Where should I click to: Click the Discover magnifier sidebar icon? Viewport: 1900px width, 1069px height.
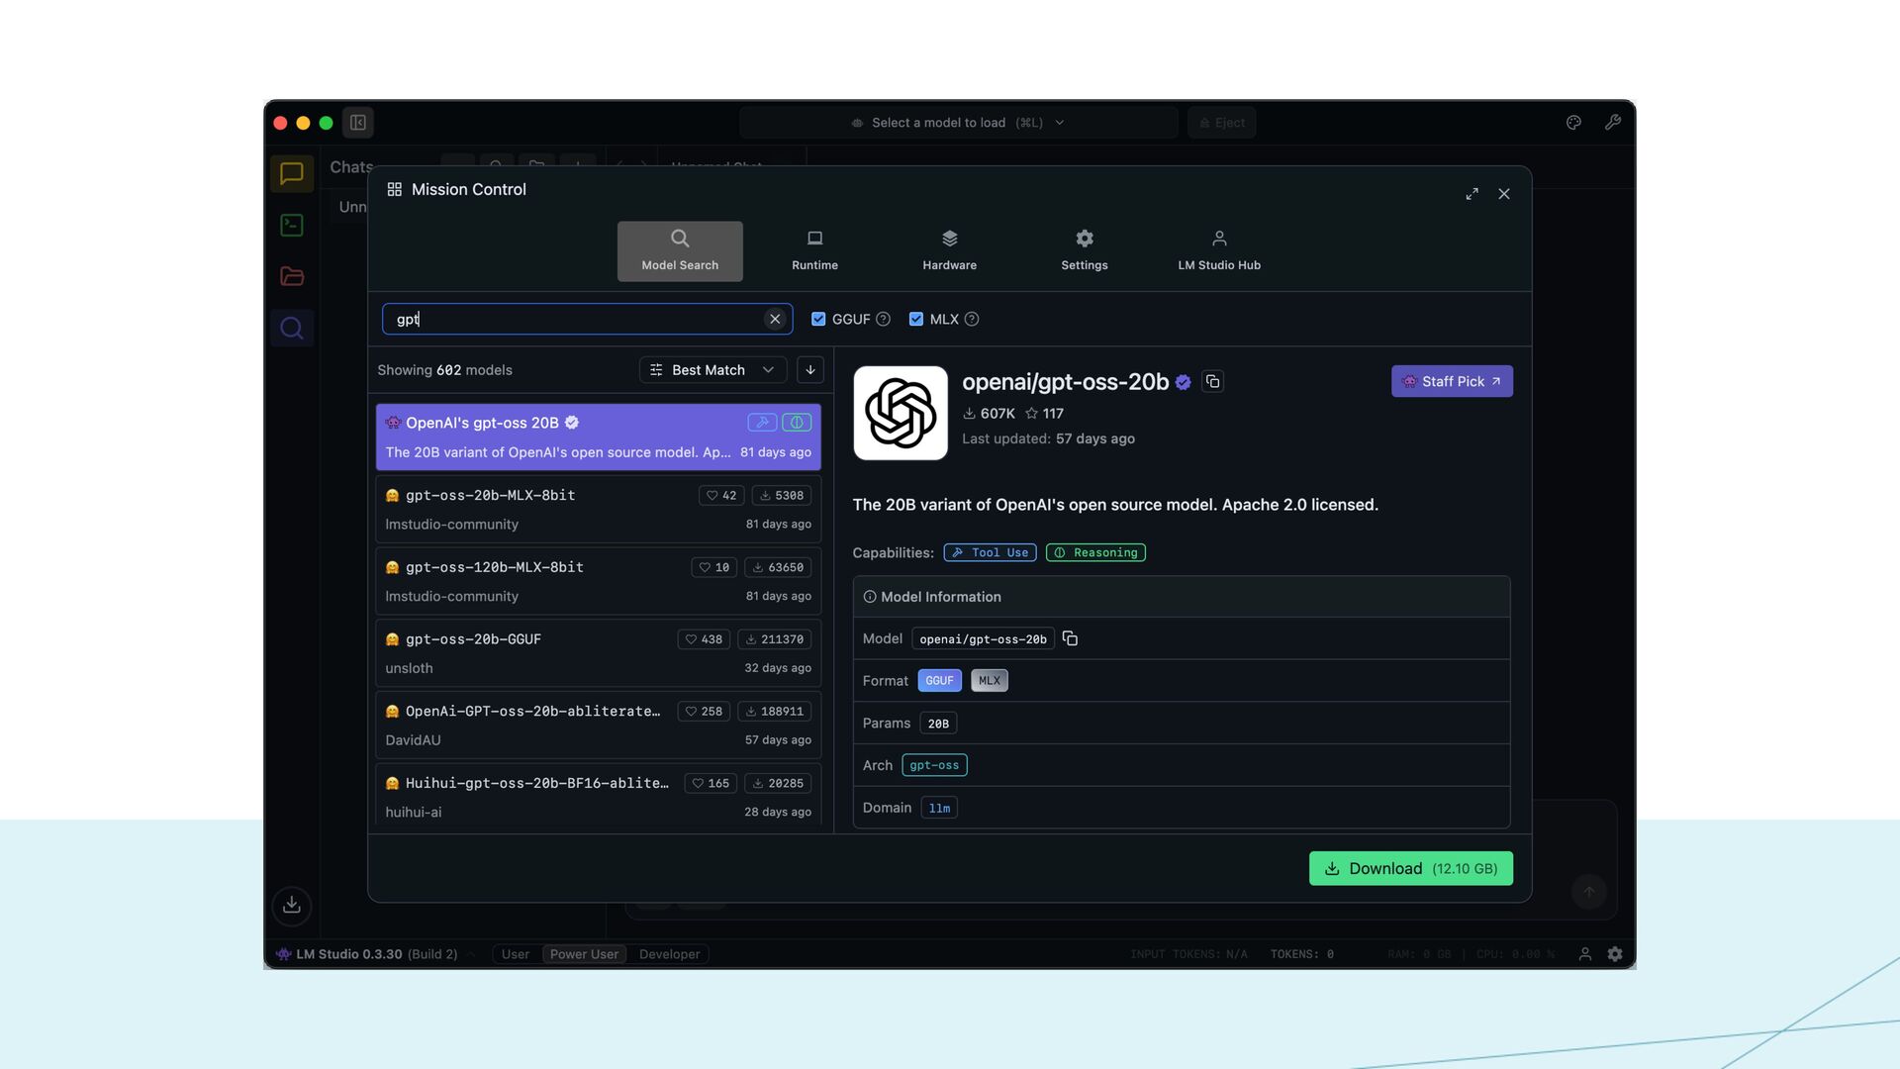292,329
